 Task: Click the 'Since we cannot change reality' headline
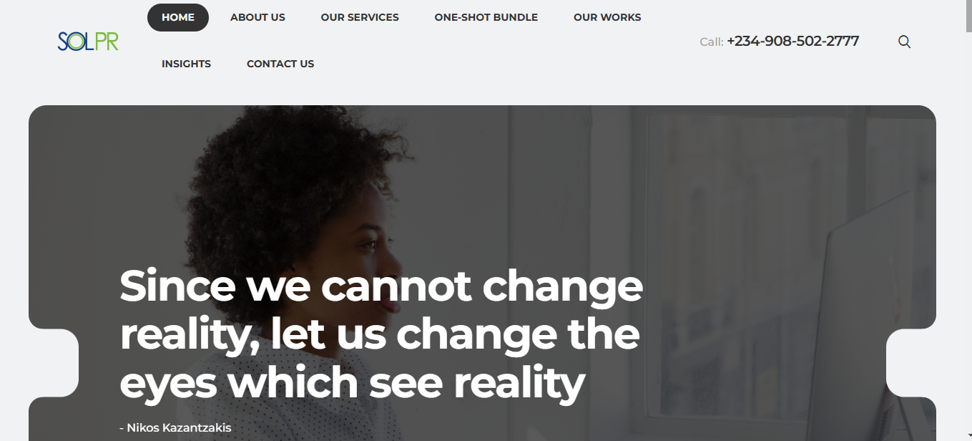point(381,334)
